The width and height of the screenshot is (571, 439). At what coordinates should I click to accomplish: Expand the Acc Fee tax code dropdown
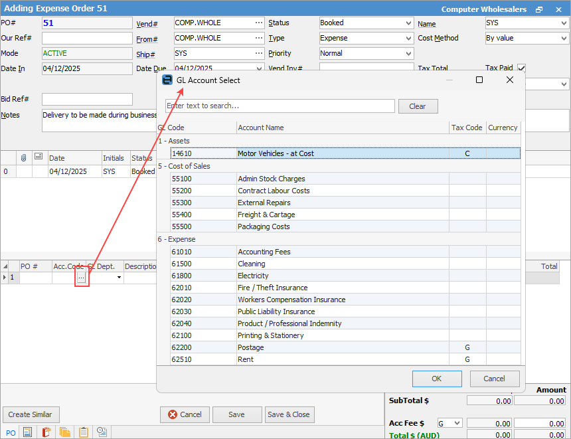[457, 423]
